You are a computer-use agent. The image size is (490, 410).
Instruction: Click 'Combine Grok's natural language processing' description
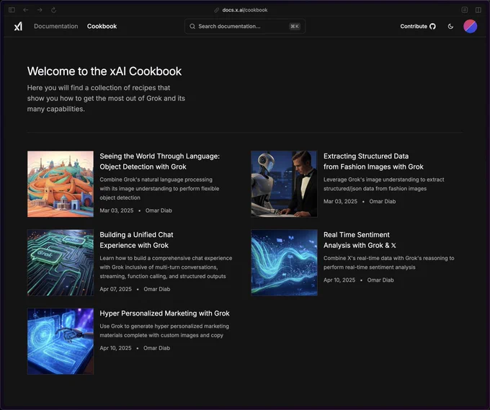[x=159, y=189]
